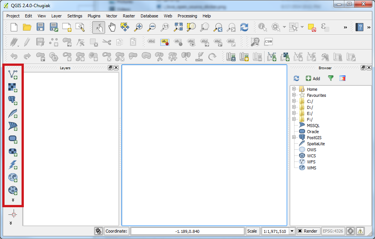The width and height of the screenshot is (375, 239).
Task: Click the Add Raster Layer icon
Action: pos(13,87)
